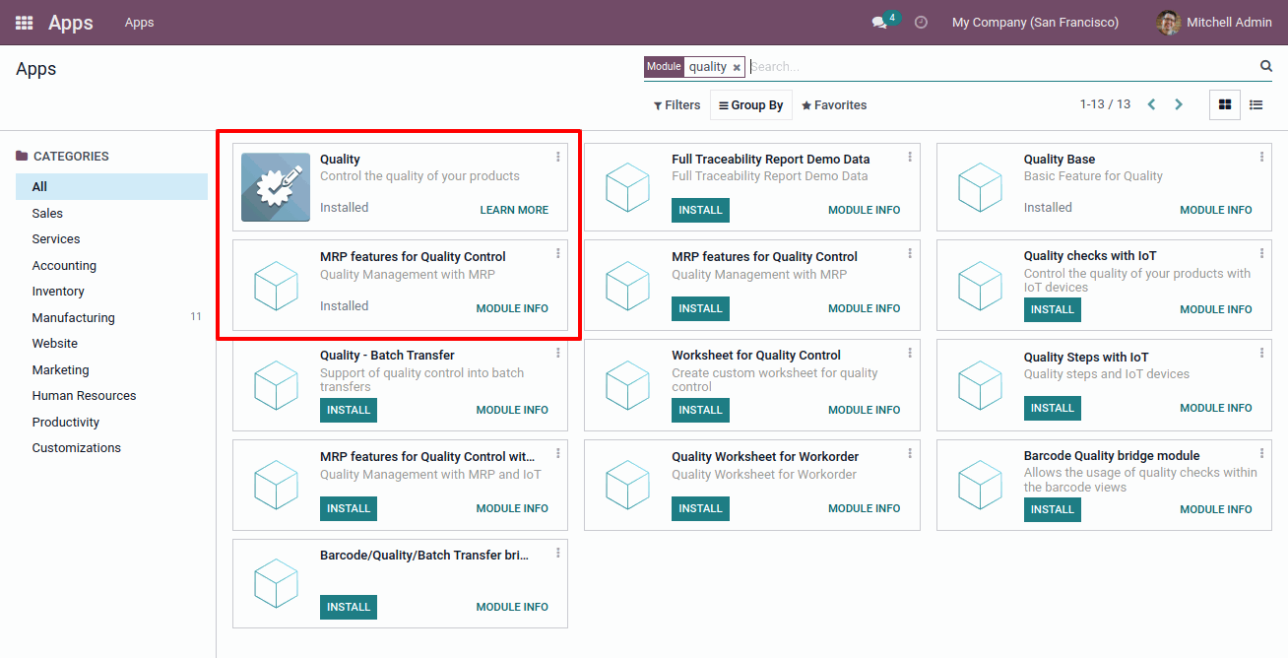Open kebab menu on Quality Steps with IoT
1288x658 pixels.
(1262, 353)
